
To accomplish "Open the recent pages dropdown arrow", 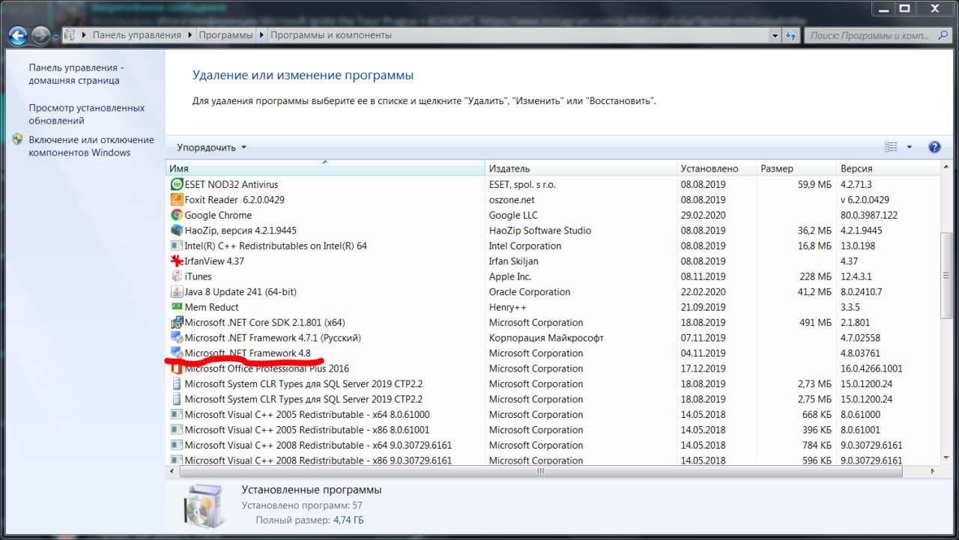I will click(x=56, y=36).
